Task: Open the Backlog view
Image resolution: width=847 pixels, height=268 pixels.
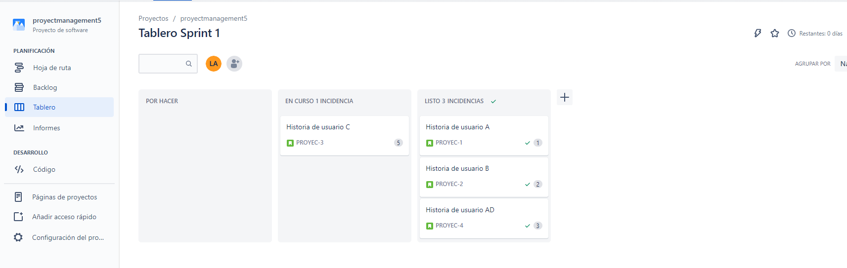Action: click(x=45, y=87)
